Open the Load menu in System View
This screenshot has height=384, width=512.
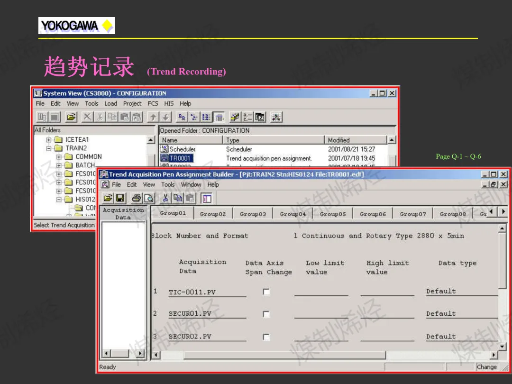(x=110, y=103)
